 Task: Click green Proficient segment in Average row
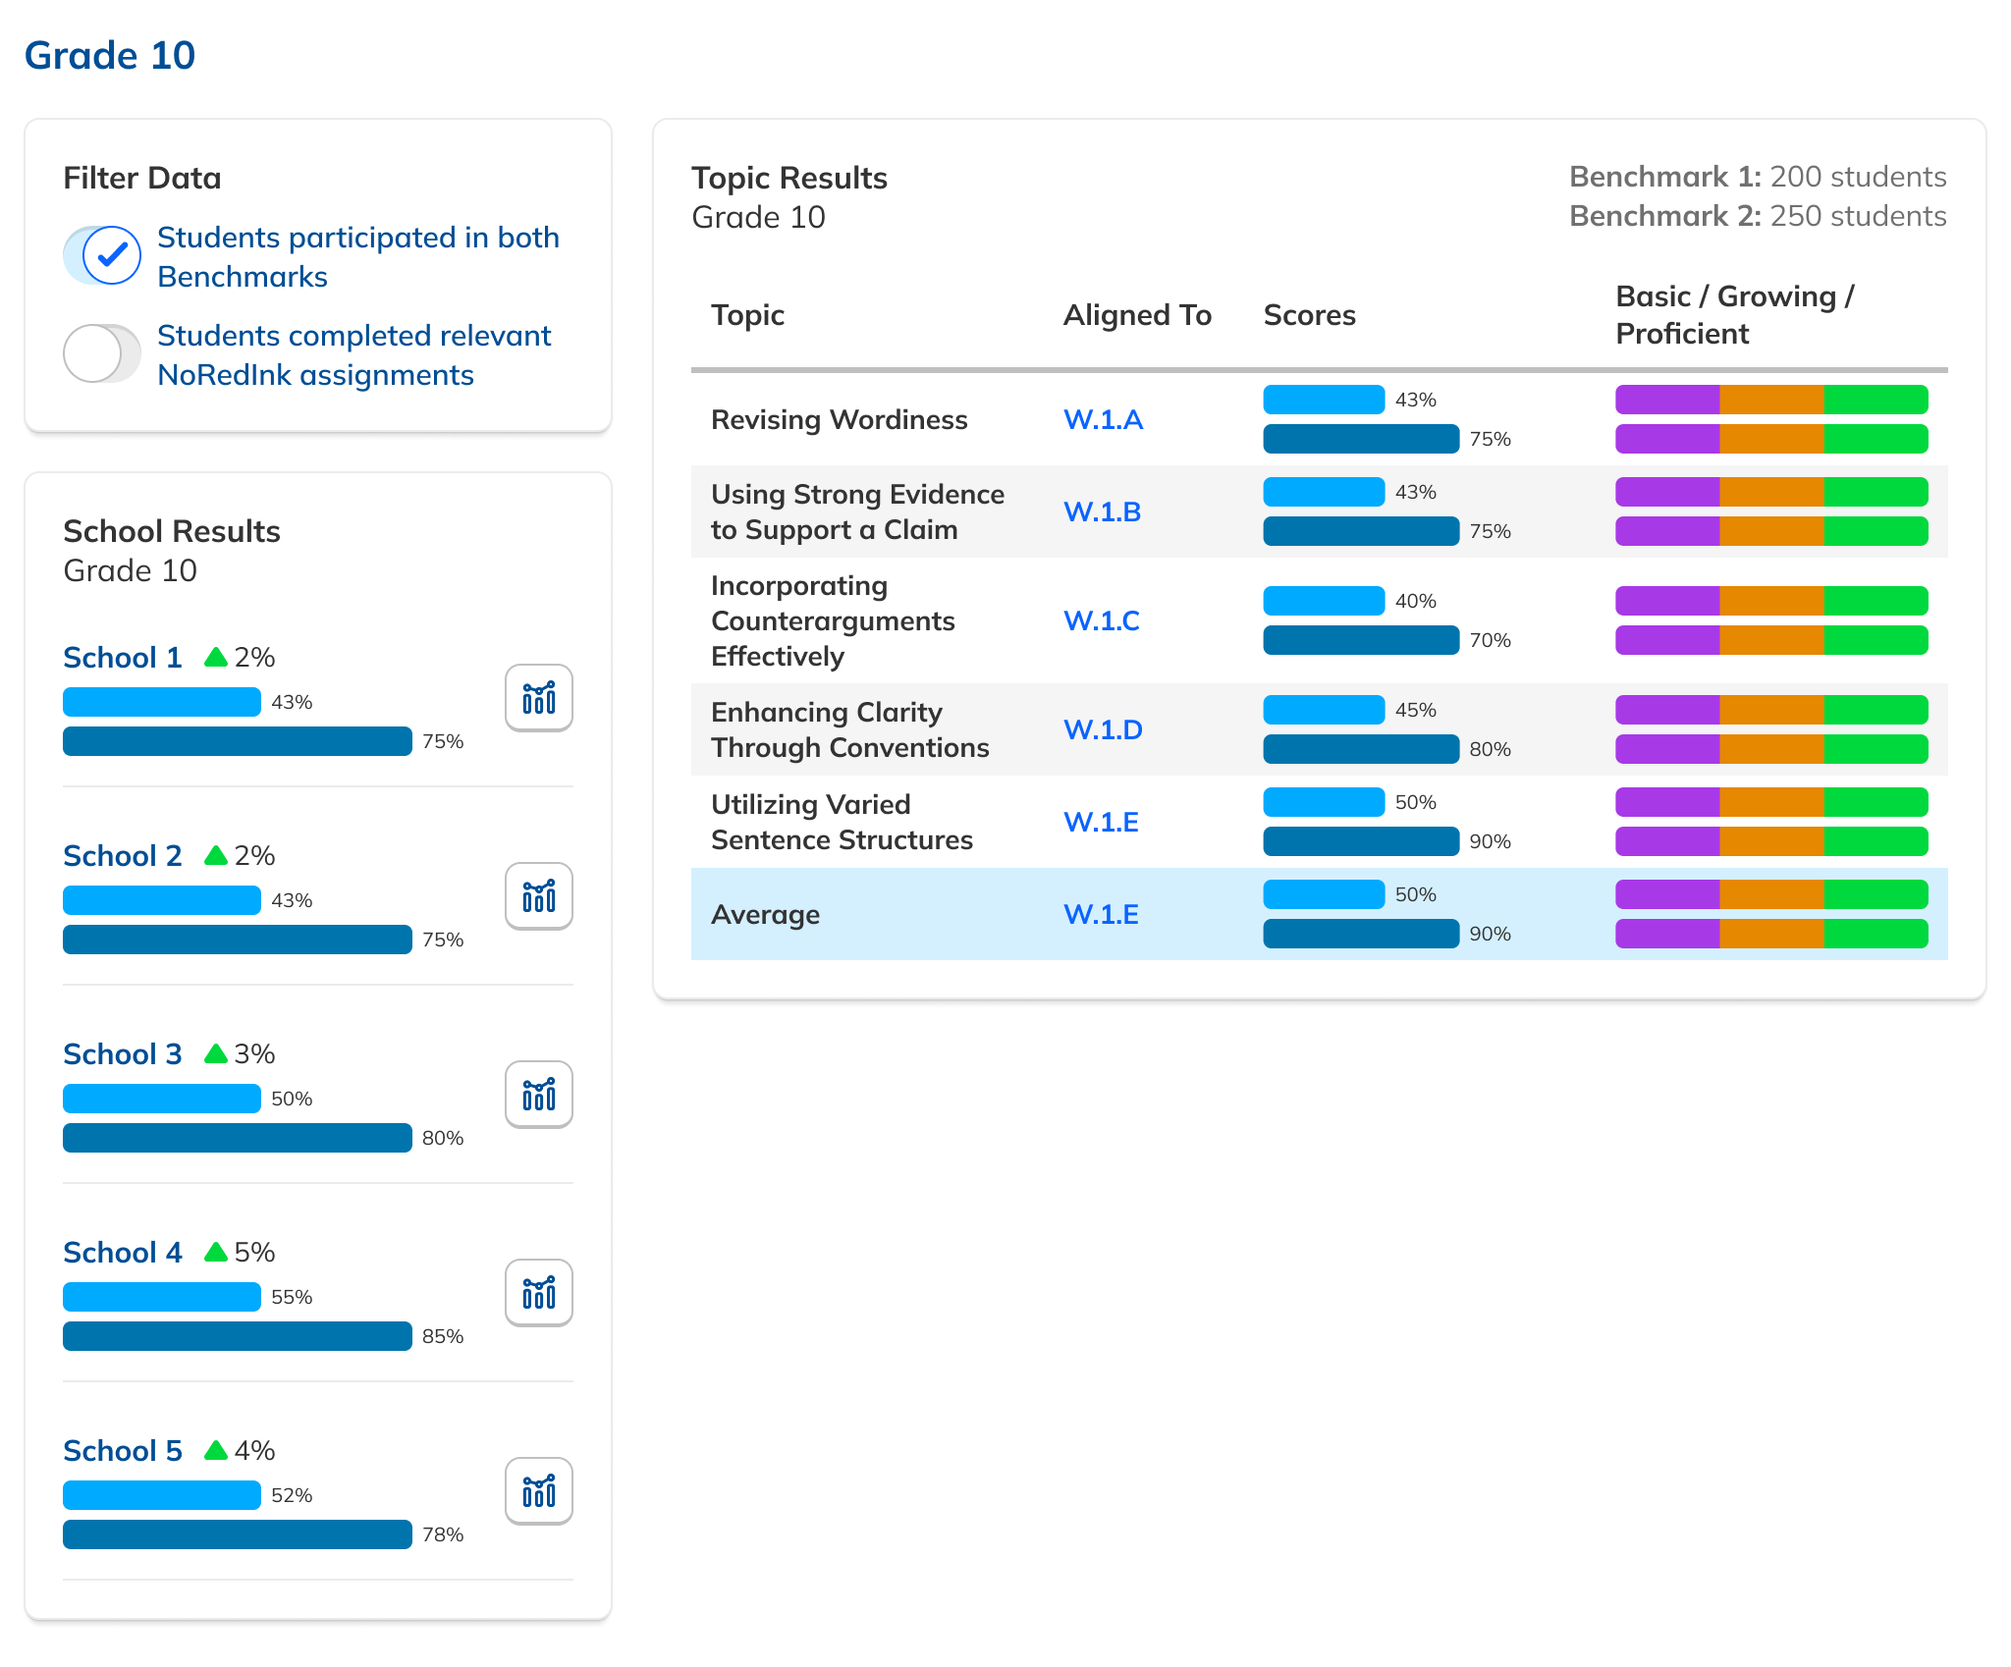[1875, 894]
